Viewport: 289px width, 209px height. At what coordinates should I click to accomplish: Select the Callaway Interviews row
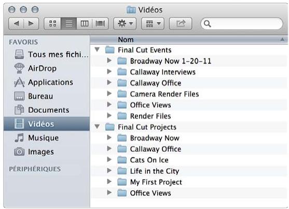click(x=189, y=72)
